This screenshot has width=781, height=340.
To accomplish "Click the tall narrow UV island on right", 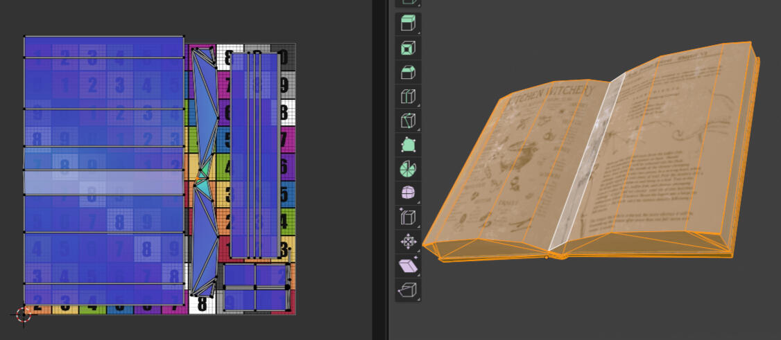I will [255, 154].
